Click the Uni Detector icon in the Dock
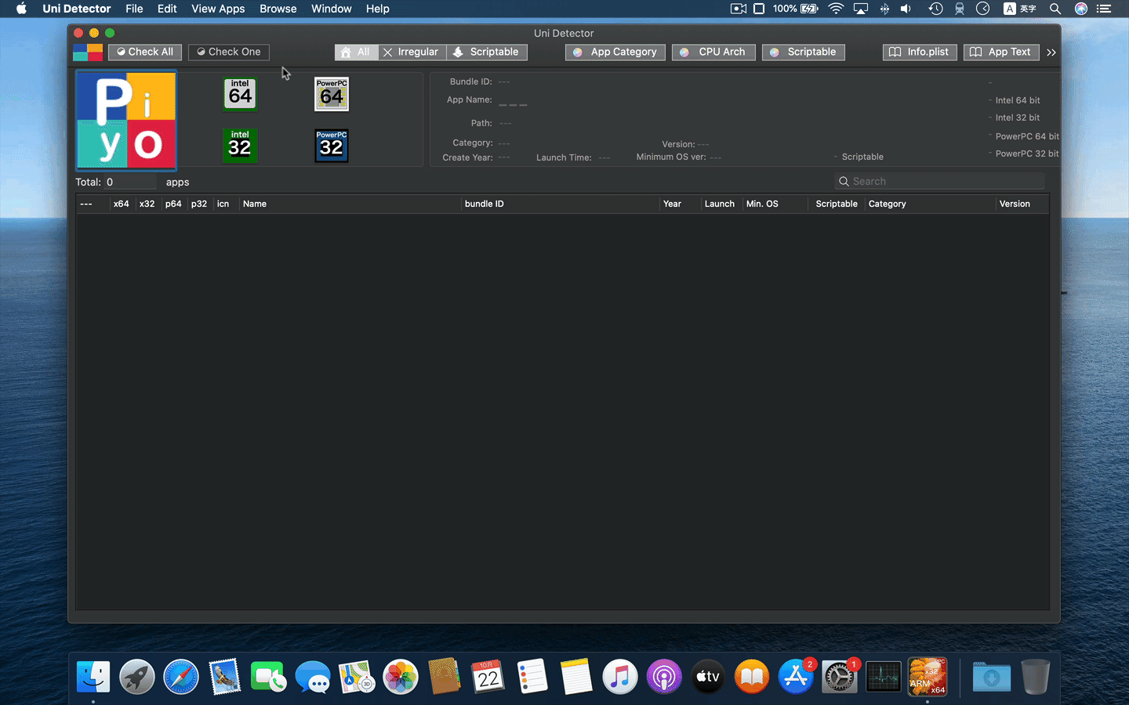The image size is (1129, 705). 928,676
